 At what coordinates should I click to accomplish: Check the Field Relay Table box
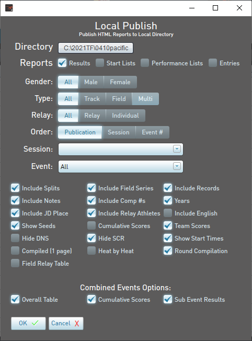(15, 263)
